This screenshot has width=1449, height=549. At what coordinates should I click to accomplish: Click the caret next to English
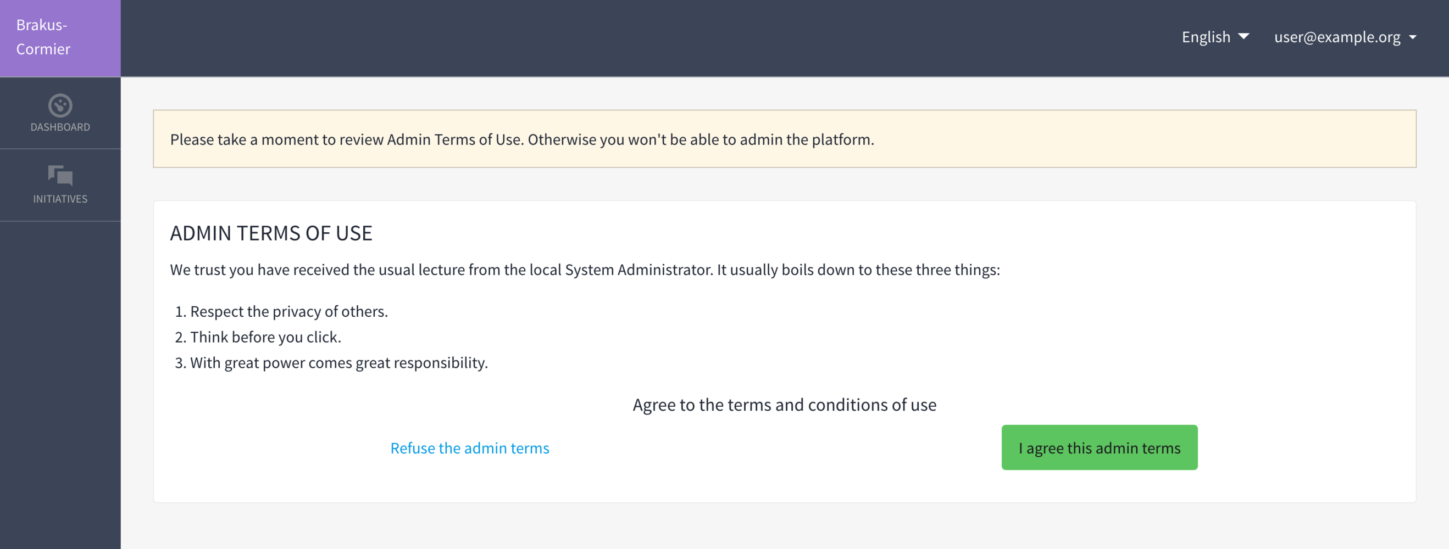[x=1243, y=36]
